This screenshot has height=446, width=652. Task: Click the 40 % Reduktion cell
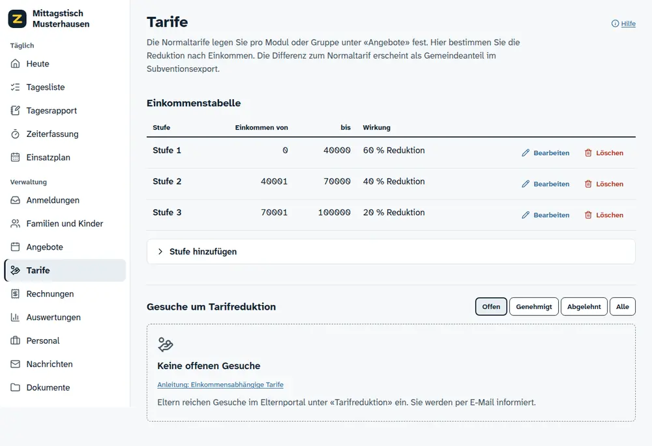pos(394,181)
